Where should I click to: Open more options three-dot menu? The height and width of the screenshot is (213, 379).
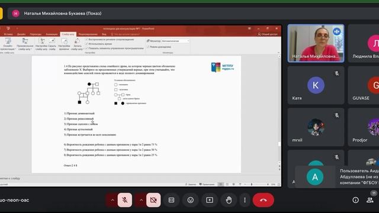245,200
